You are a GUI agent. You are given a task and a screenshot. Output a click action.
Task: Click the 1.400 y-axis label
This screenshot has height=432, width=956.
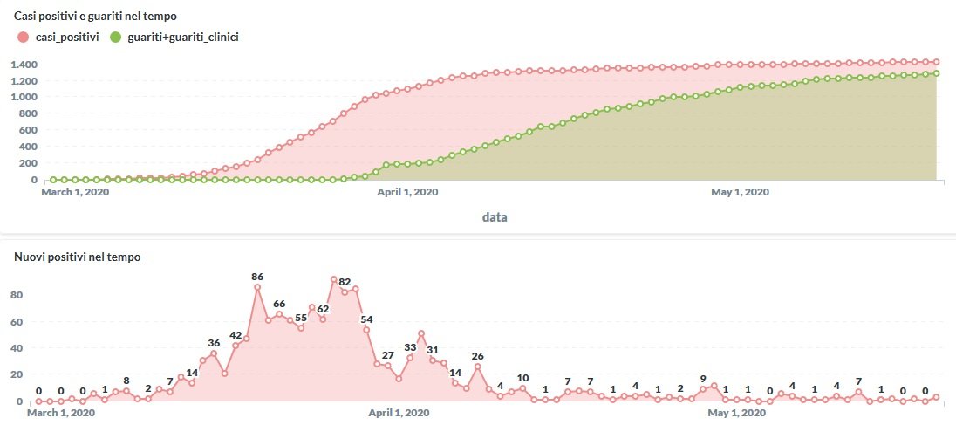click(24, 65)
